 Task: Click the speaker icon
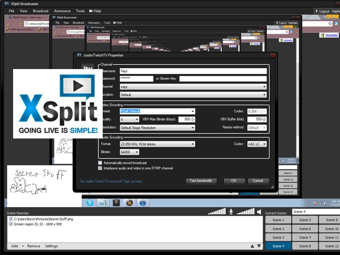pos(259,212)
